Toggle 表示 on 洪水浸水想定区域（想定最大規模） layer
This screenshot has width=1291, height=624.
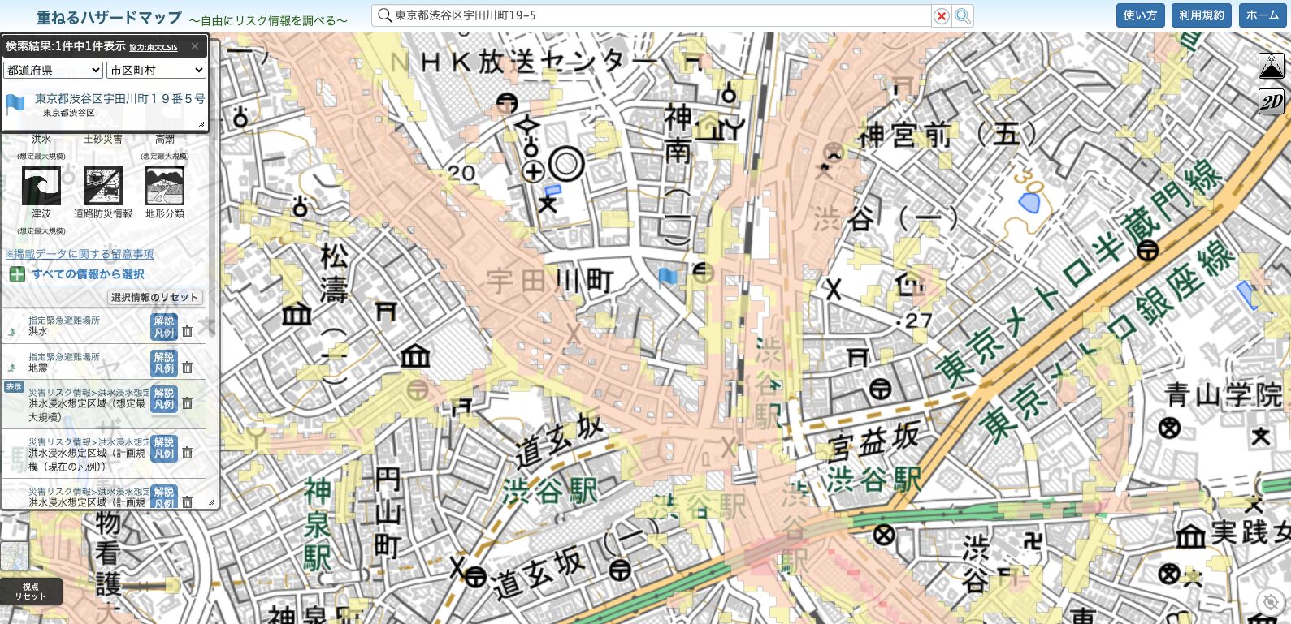coord(14,387)
